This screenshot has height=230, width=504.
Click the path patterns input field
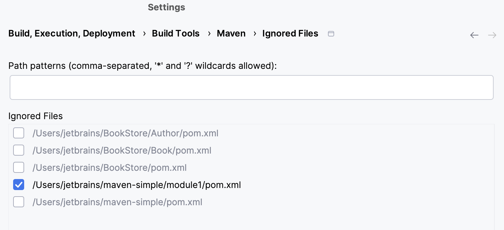pos(251,87)
